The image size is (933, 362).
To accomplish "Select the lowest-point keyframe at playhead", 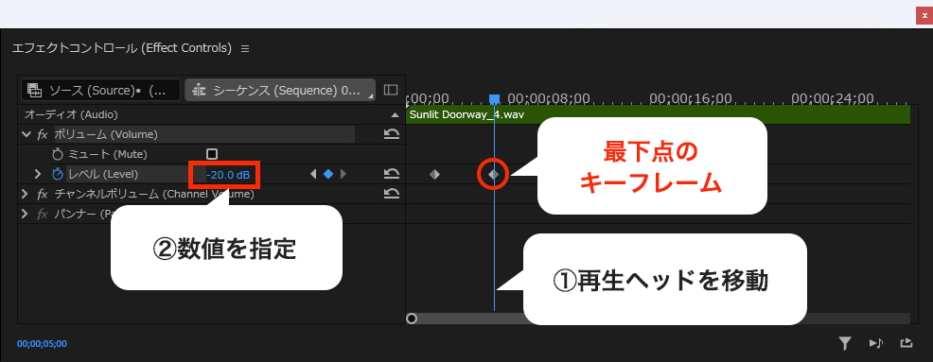I will pyautogui.click(x=493, y=174).
